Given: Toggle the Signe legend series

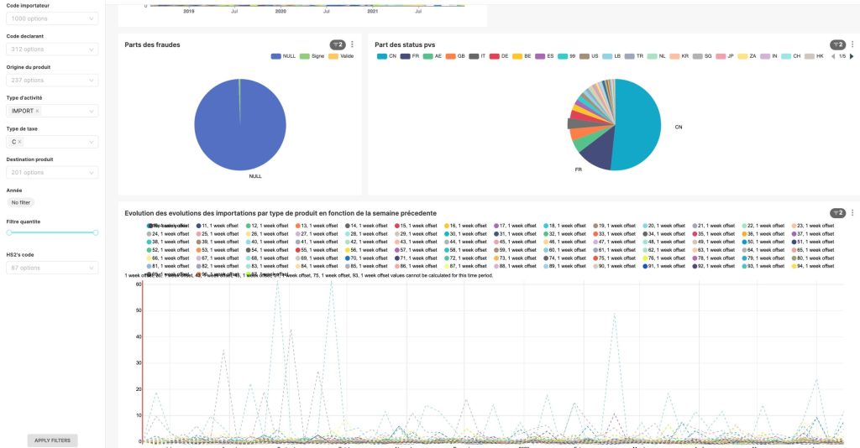Looking at the screenshot, I should [x=312, y=56].
